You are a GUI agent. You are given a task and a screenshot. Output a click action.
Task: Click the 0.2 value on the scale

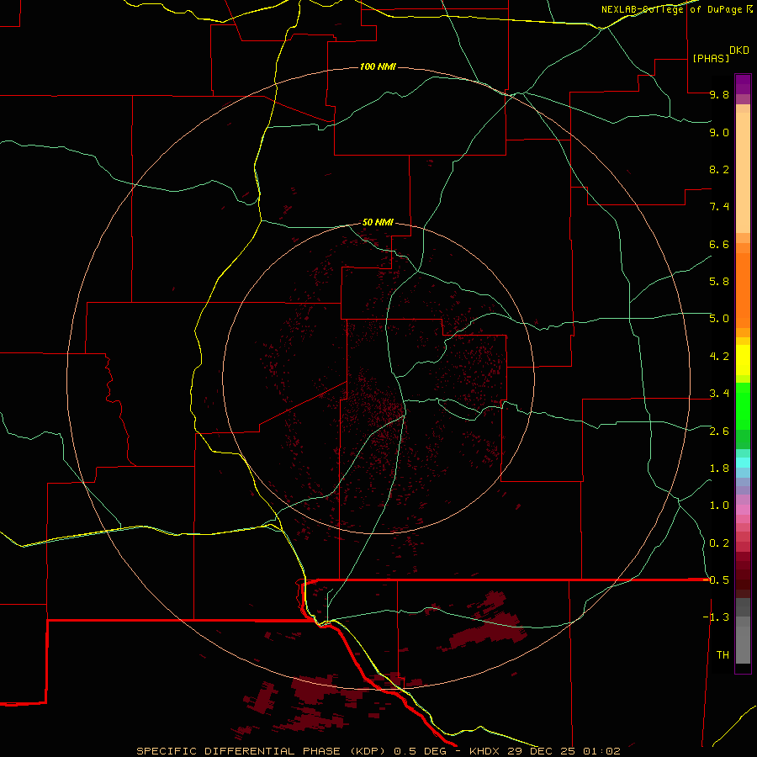click(719, 543)
